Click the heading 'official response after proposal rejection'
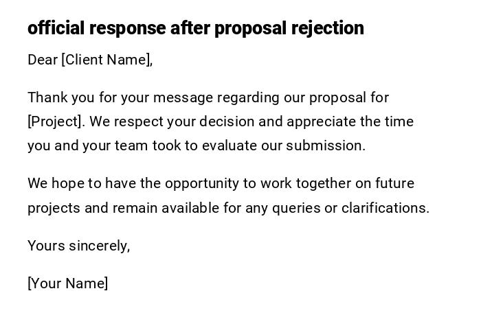 [196, 28]
